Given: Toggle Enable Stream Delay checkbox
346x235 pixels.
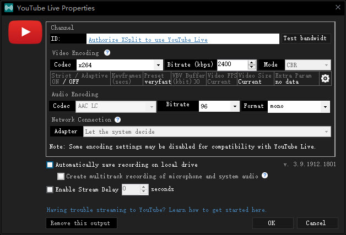Looking at the screenshot, I should (50, 189).
